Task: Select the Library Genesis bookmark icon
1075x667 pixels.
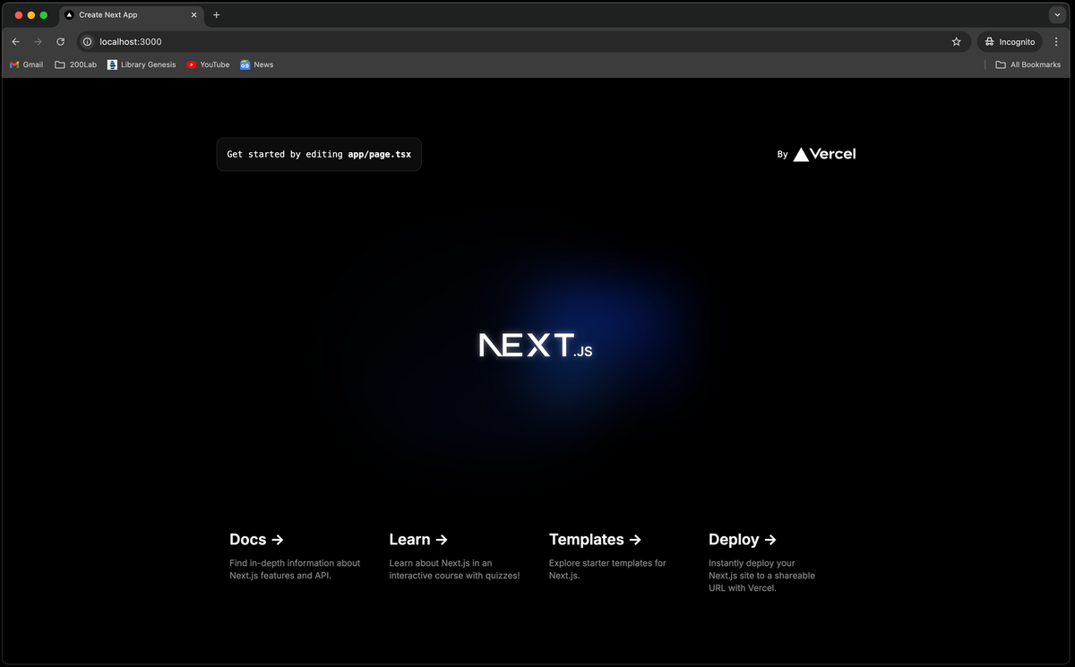Action: pos(112,64)
